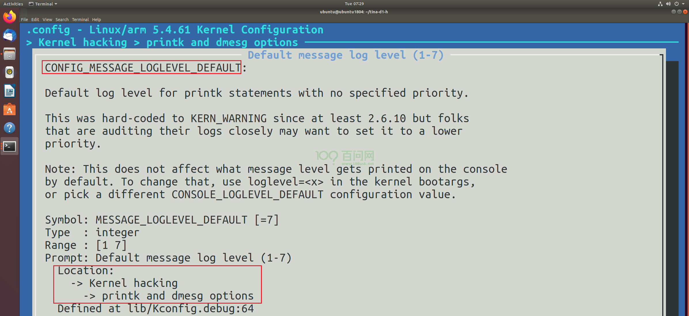This screenshot has height=316, width=689.
Task: Open the Help question mark icon
Action: (10, 128)
